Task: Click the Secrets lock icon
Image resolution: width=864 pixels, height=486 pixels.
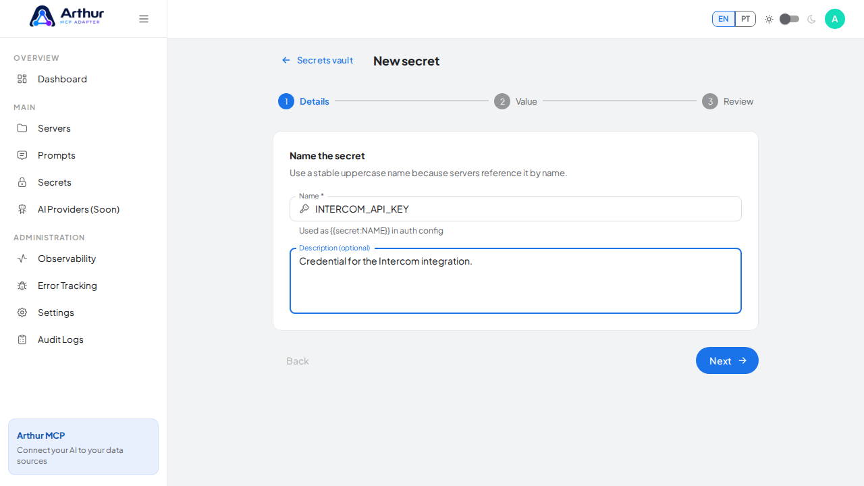Action: [22, 182]
